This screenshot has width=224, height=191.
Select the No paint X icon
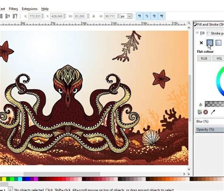(x=201, y=43)
